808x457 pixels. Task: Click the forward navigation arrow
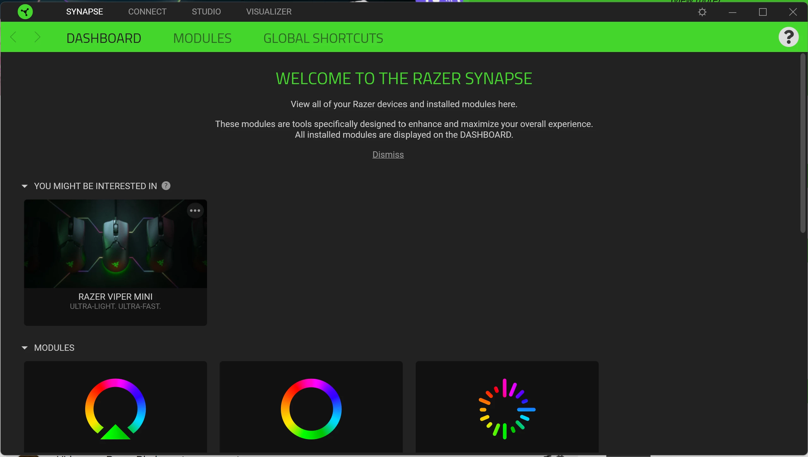37,37
